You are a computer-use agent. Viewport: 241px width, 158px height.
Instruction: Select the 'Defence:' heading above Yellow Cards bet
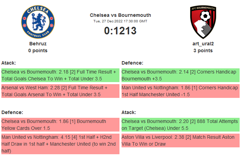(12, 112)
